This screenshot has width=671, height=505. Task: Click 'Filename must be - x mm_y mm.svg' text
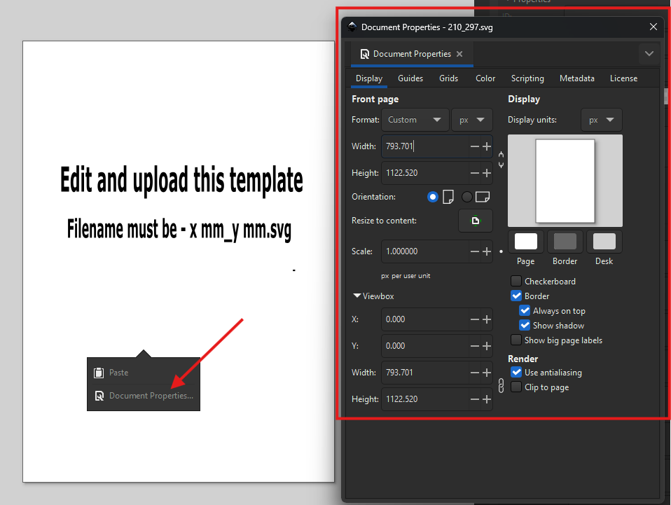179,230
